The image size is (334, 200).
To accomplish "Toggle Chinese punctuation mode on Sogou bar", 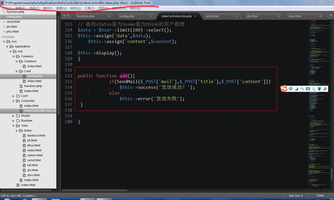I will pos(302,89).
